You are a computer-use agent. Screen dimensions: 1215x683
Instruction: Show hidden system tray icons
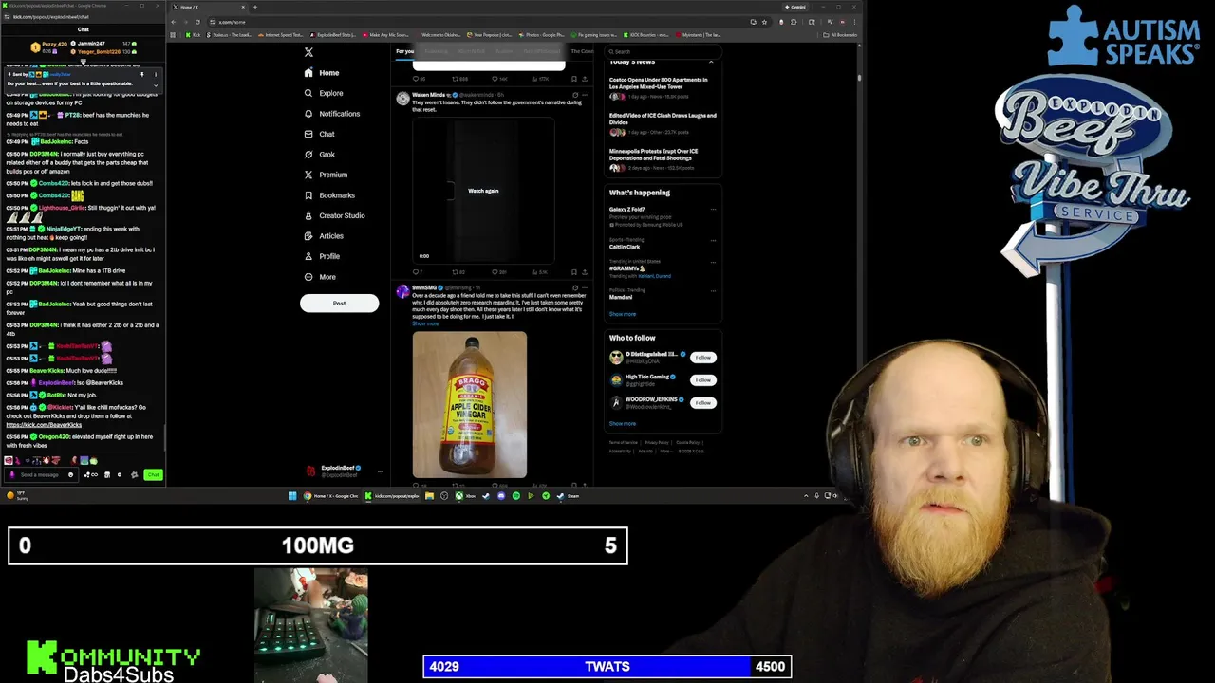click(x=806, y=495)
